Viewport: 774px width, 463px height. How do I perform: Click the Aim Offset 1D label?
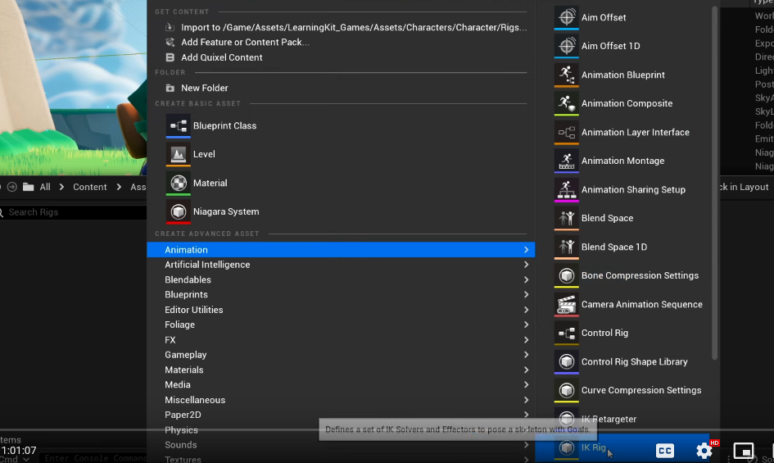click(x=611, y=46)
